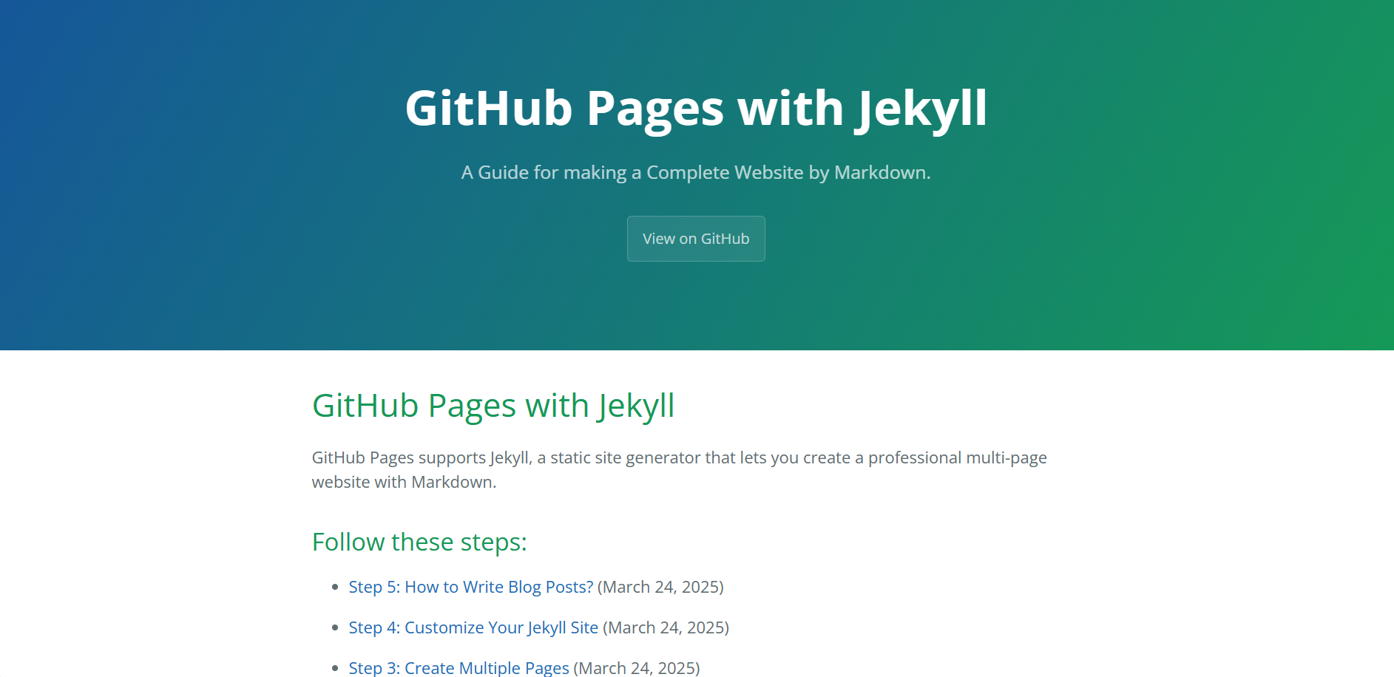The height and width of the screenshot is (677, 1394).
Task: Click the bullet point before Step 4
Action: (335, 628)
